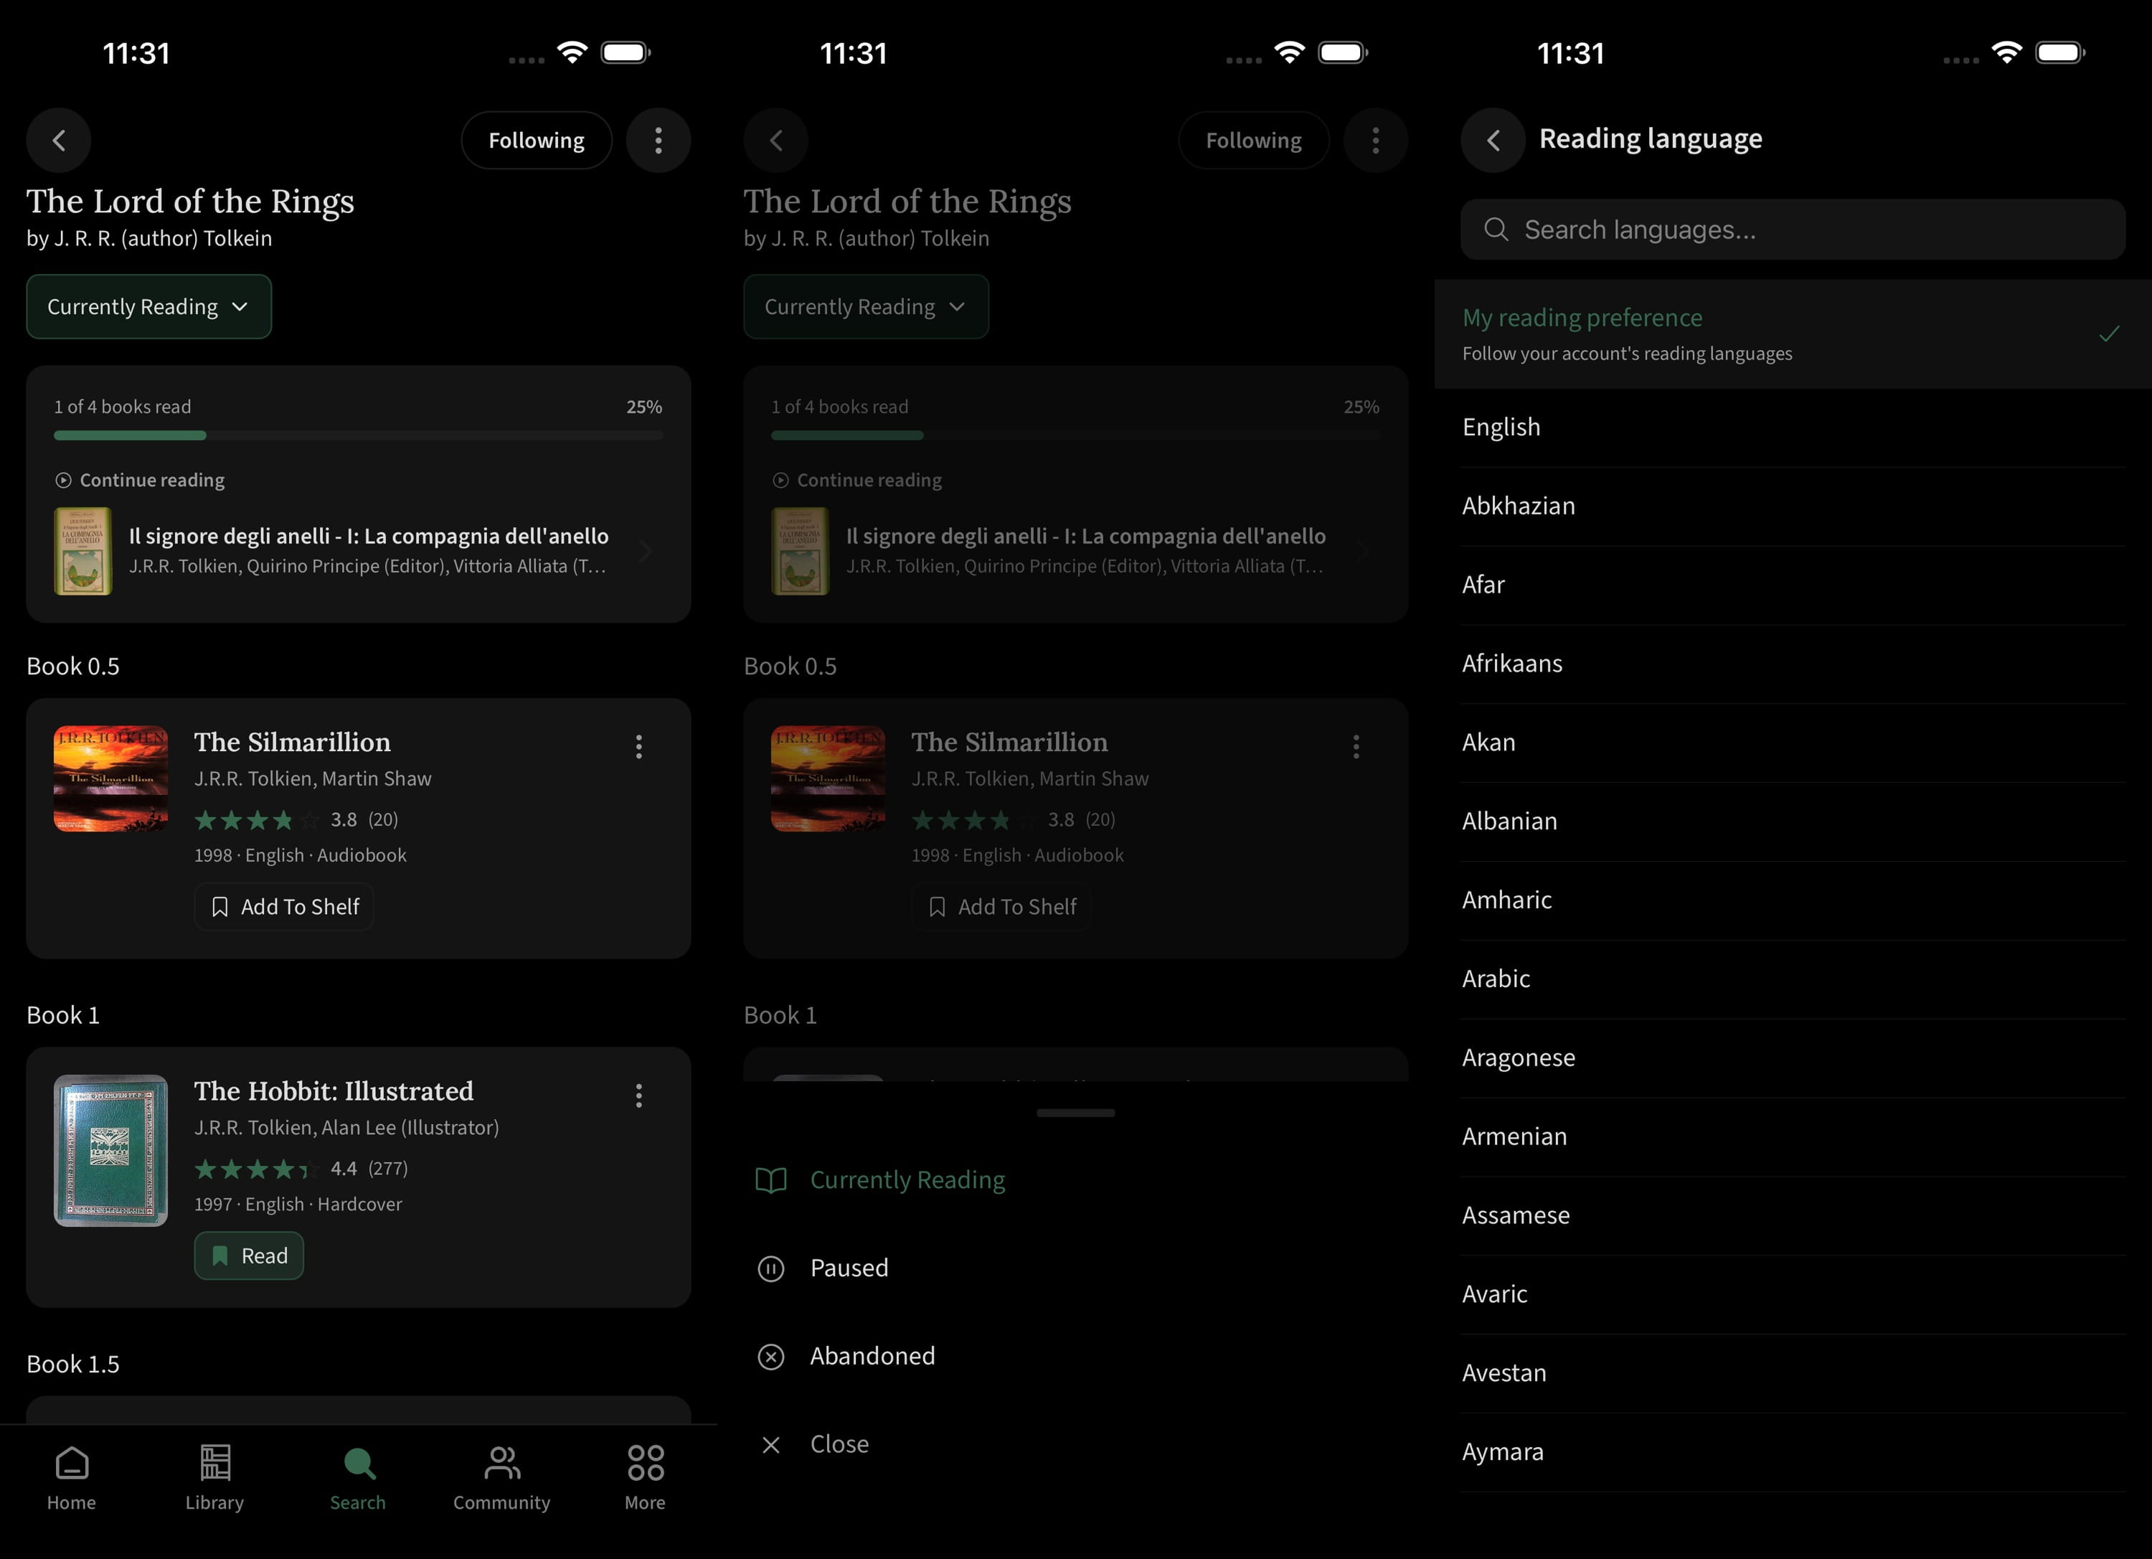The image size is (2152, 1559).
Task: Choose Avestan as reading language
Action: click(x=1793, y=1373)
